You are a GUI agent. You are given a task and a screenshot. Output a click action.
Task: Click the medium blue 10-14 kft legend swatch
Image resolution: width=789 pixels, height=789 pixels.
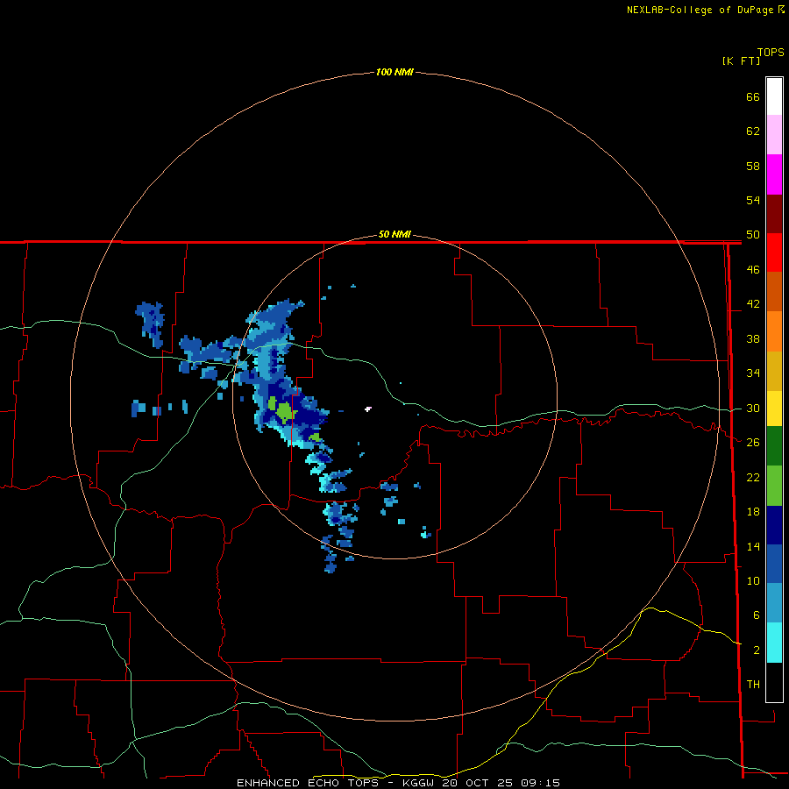[x=774, y=564]
